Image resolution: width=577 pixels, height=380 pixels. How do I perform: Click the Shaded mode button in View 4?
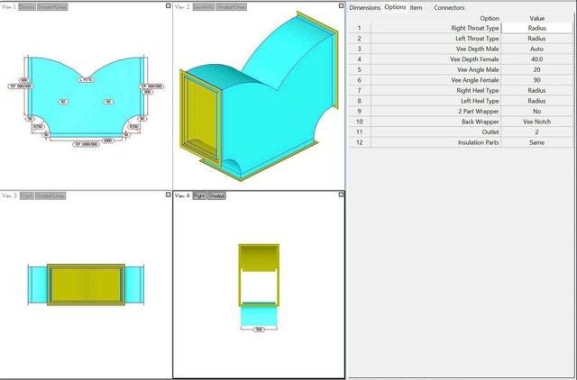coord(217,195)
